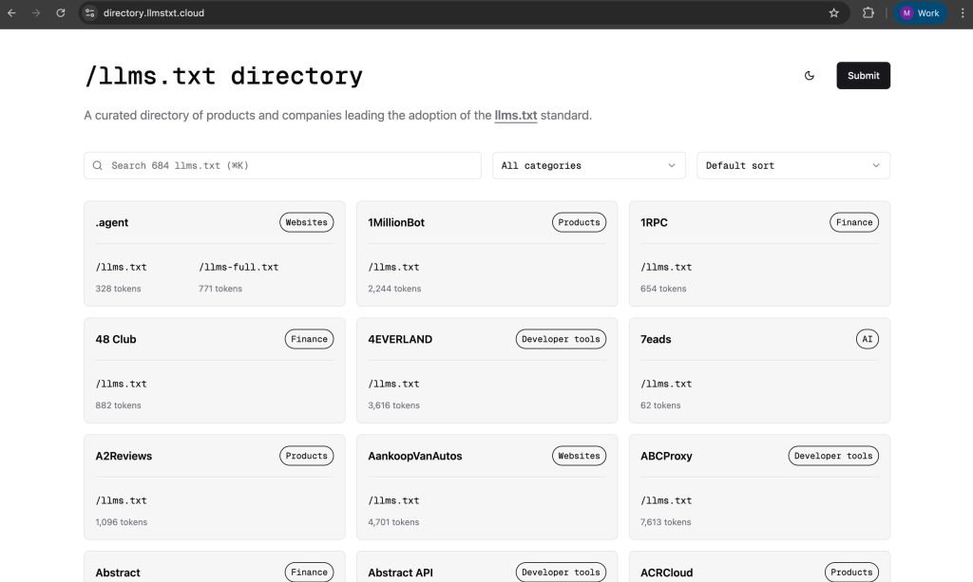Click Developer tools tag on 4EVERLAND card
973x582 pixels.
coord(561,339)
